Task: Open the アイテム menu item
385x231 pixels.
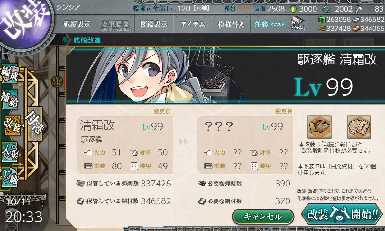Action: 192,24
